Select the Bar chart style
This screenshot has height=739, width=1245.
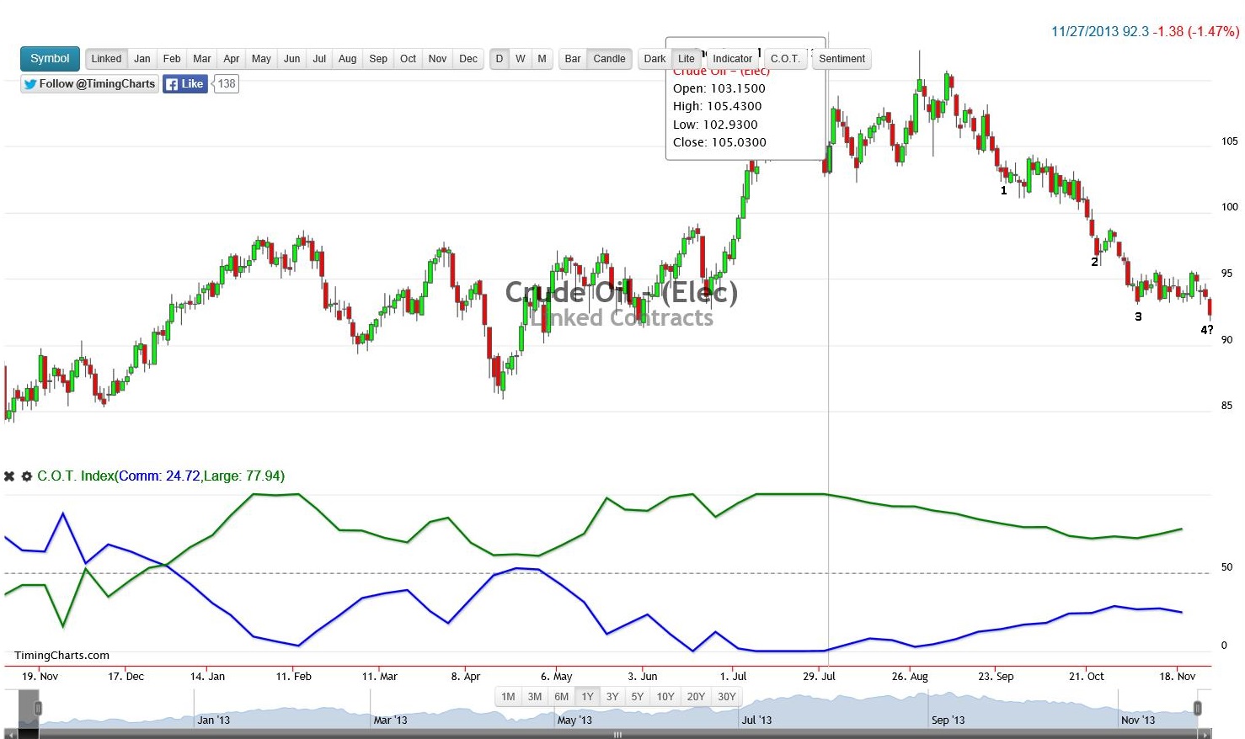point(572,59)
